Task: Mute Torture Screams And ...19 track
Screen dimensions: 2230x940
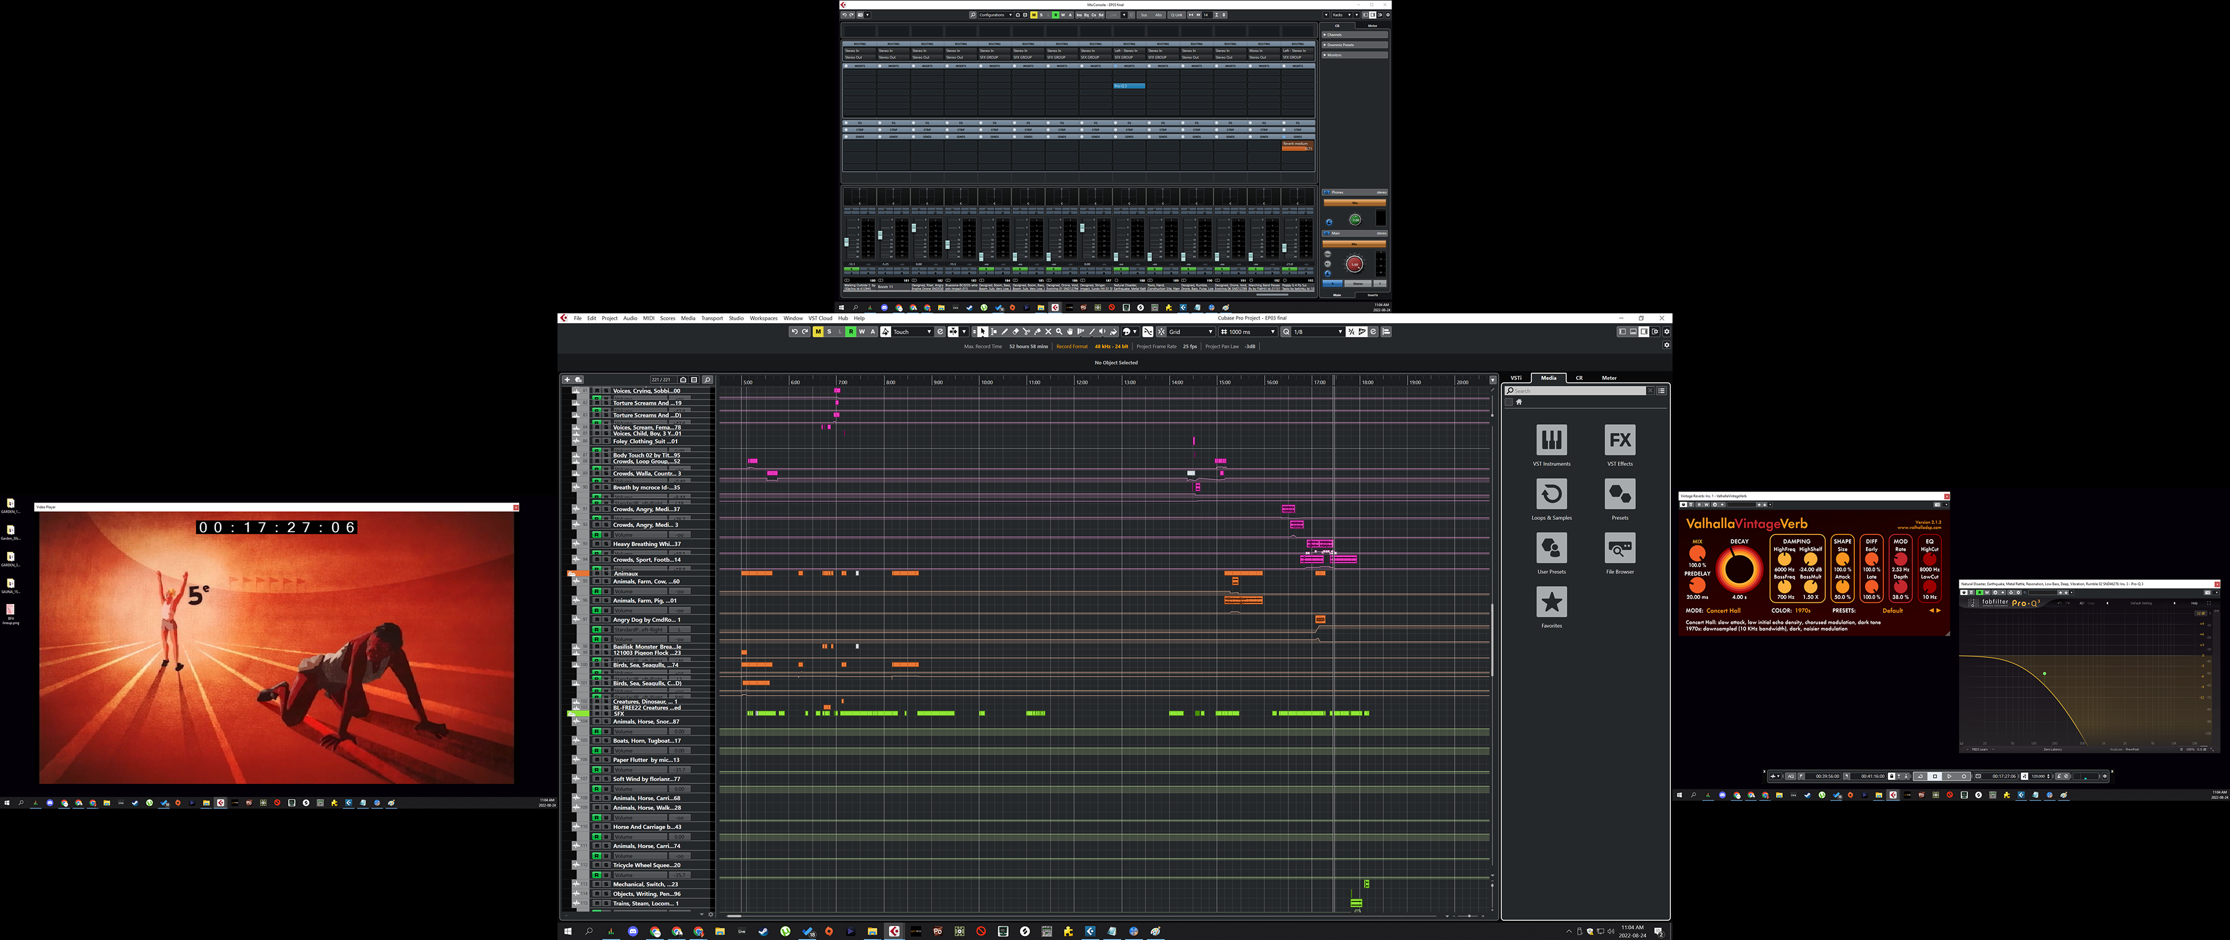Action: click(x=596, y=403)
